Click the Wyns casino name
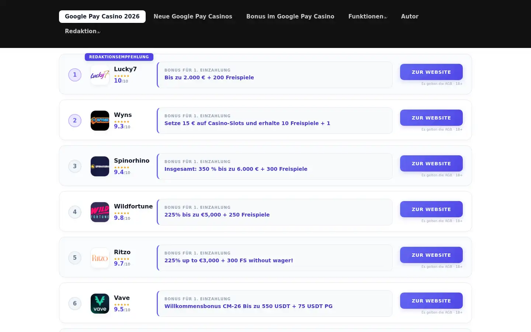 (123, 115)
